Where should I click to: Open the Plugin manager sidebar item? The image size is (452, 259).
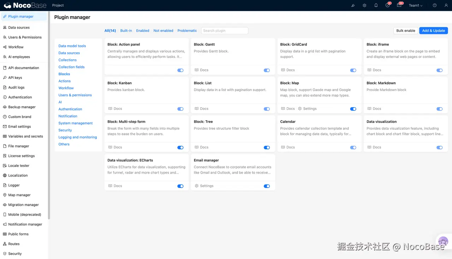point(24,17)
